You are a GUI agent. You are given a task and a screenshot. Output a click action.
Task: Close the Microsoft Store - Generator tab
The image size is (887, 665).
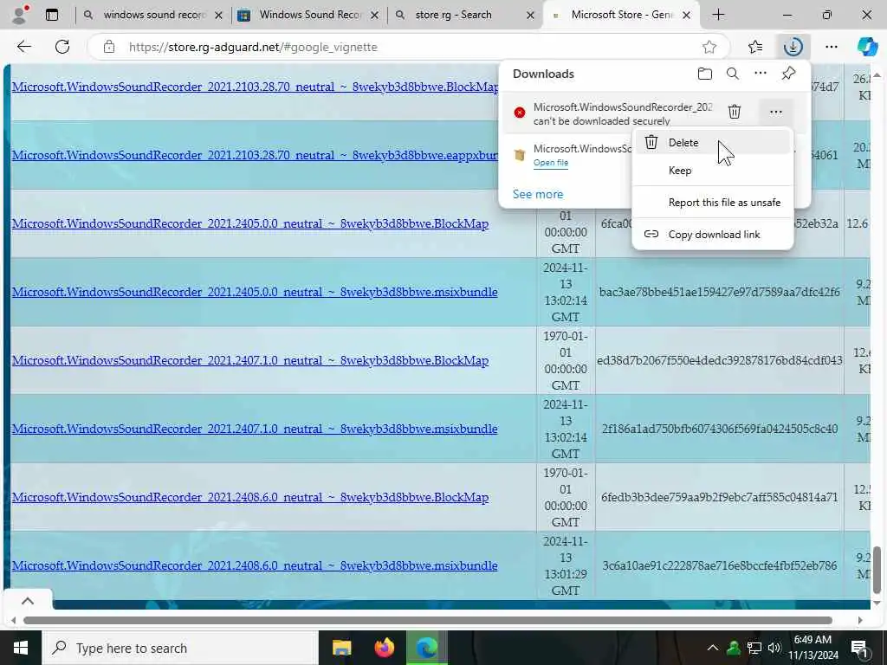point(686,16)
